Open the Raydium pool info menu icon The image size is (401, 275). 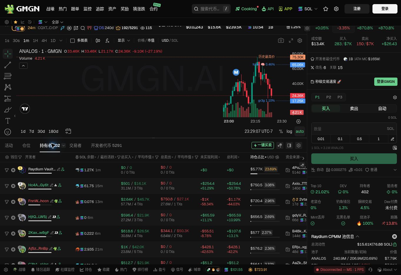[395, 237]
